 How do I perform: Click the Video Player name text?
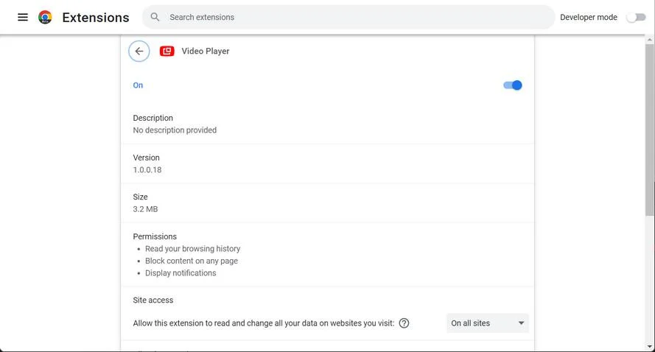(x=205, y=51)
